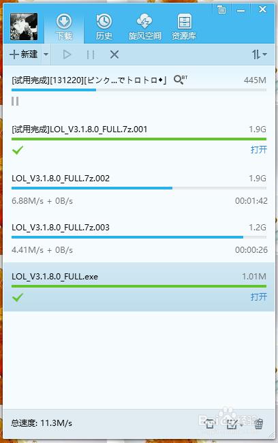Open the 资源库 resource library
This screenshot has height=443, width=278.
[184, 27]
